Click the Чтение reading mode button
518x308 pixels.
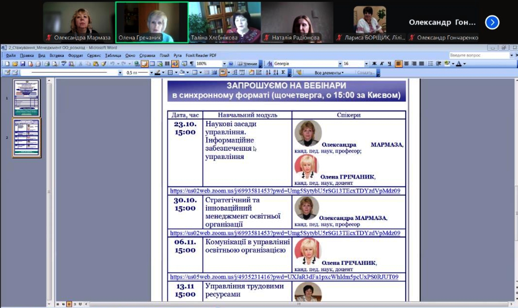248,64
